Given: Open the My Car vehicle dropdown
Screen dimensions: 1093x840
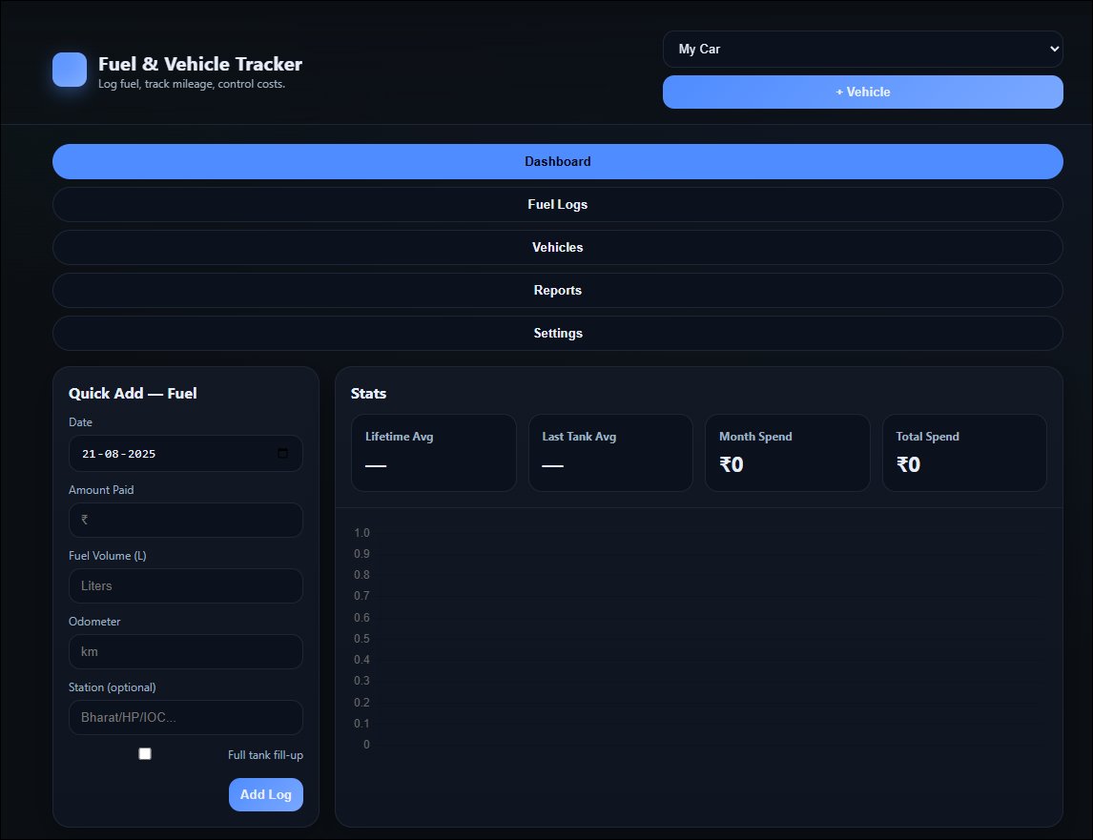Looking at the screenshot, I should click(x=862, y=49).
